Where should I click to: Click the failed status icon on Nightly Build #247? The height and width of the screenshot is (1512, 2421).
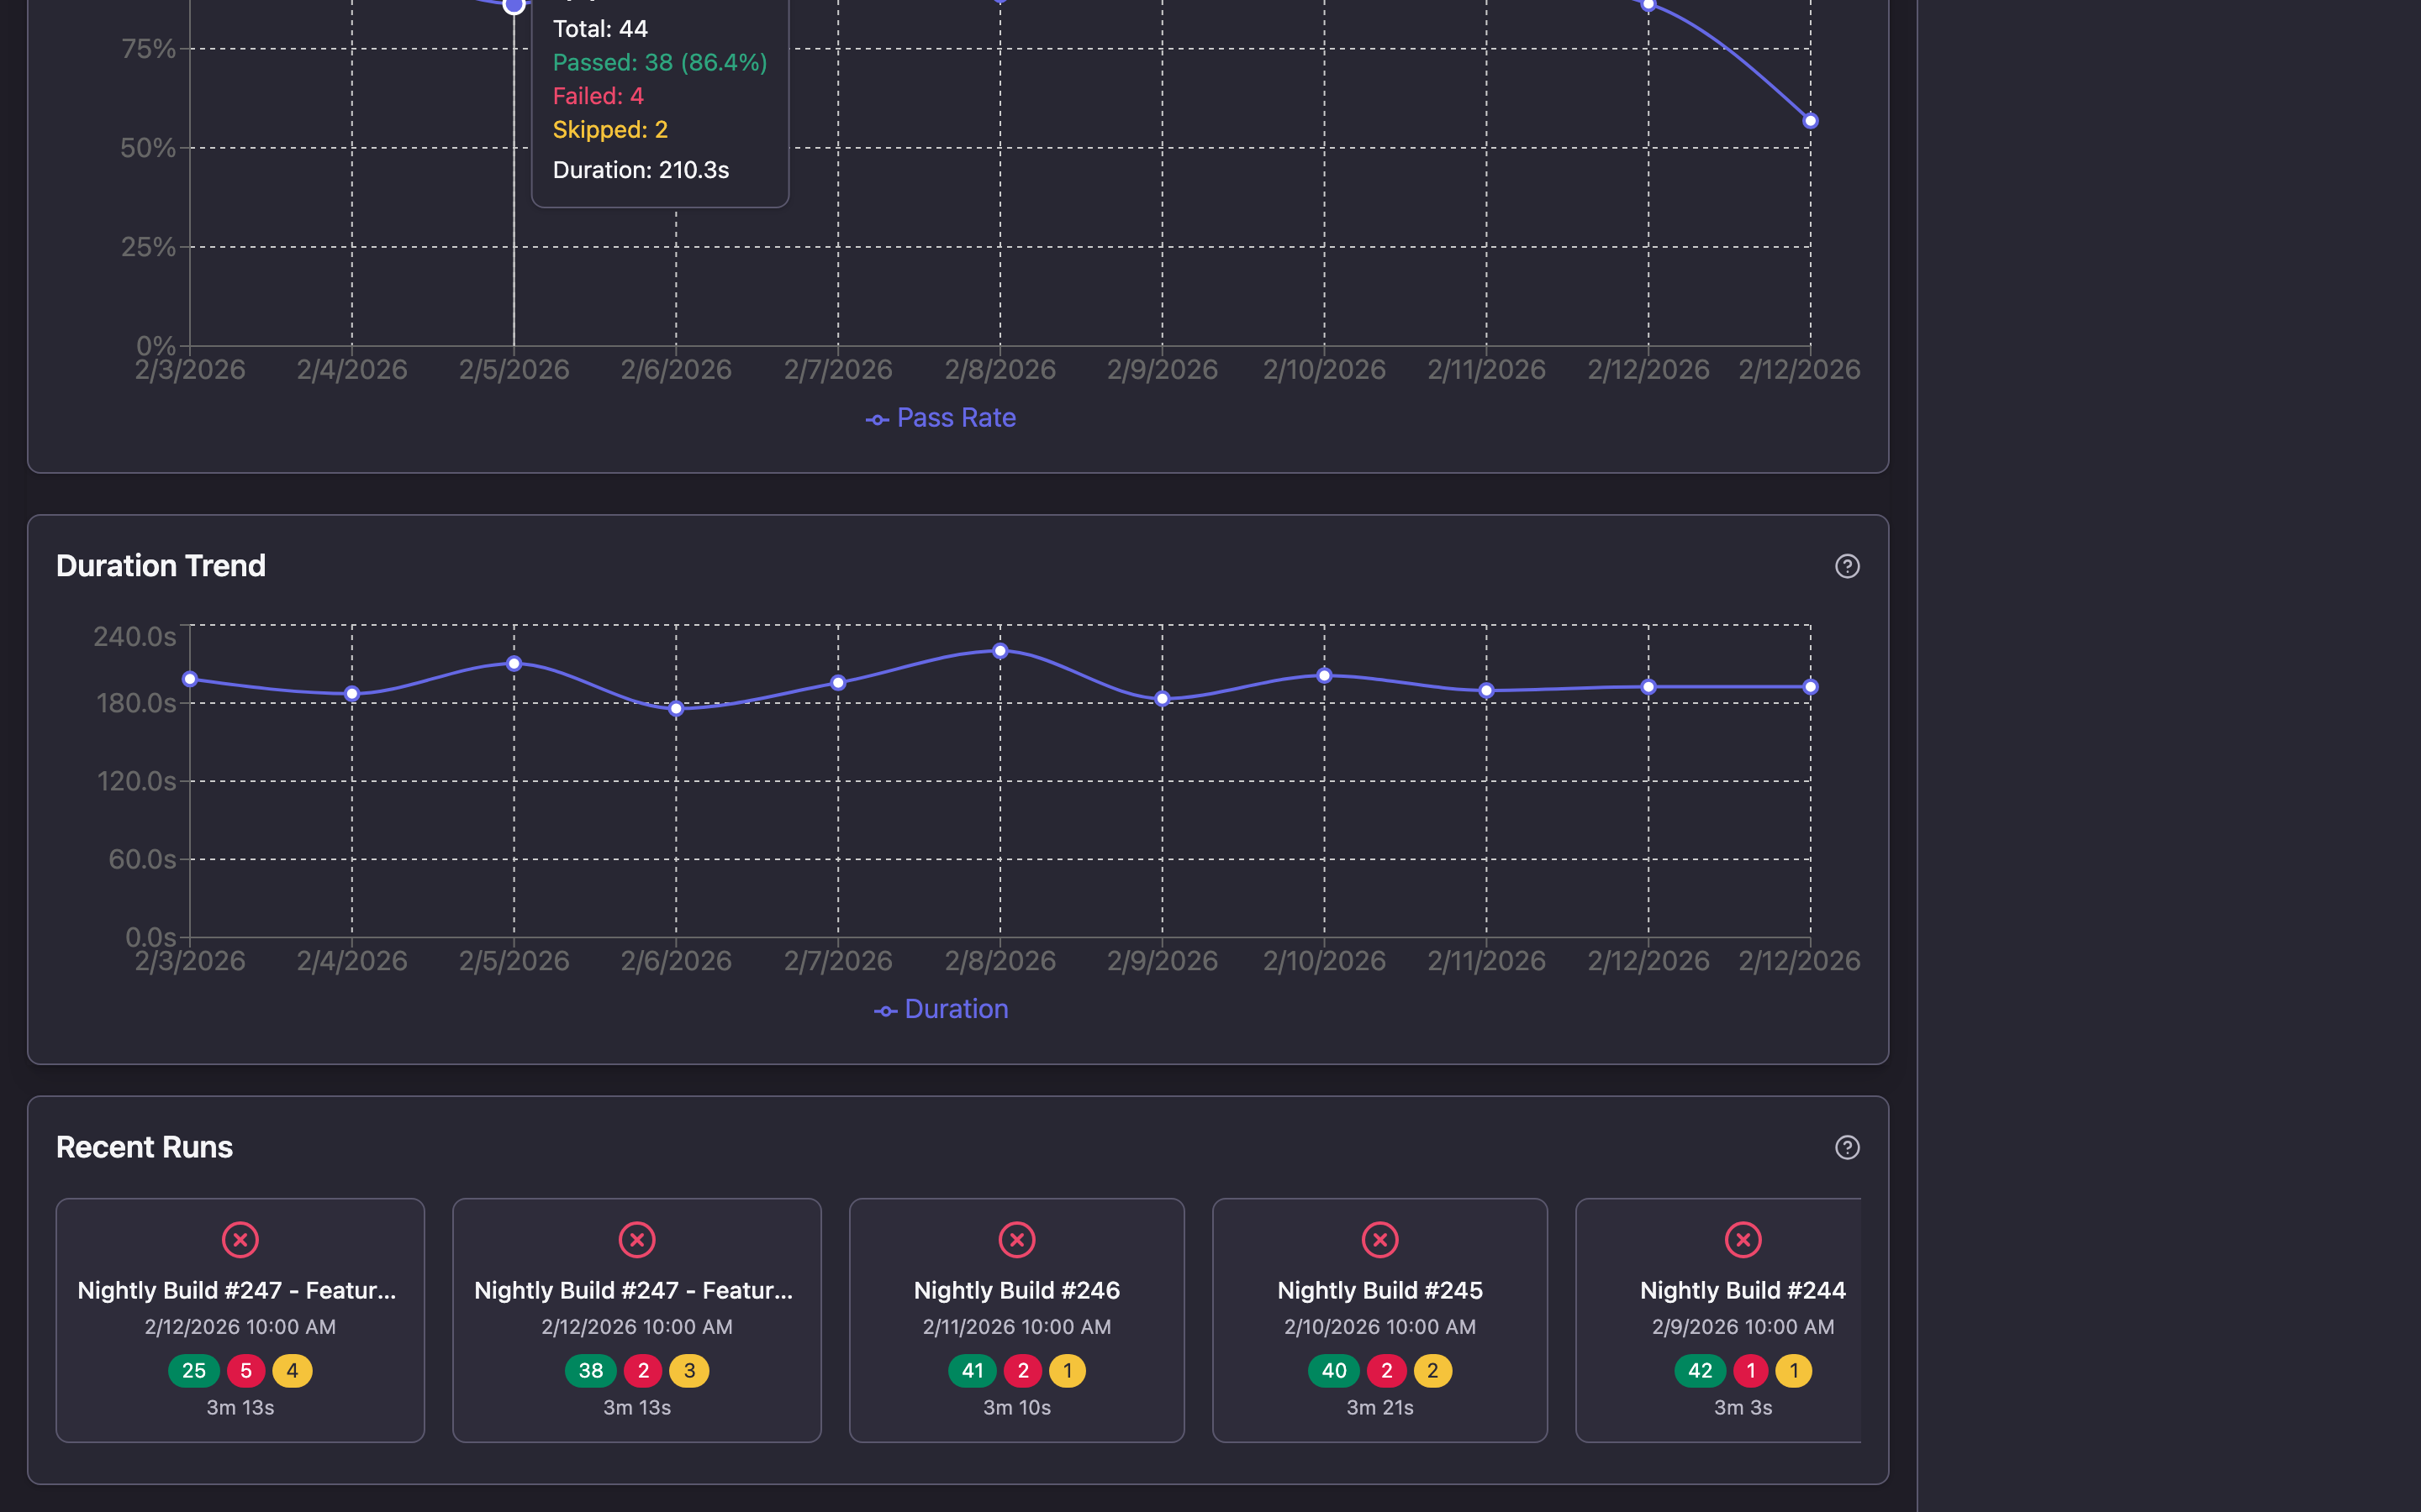point(240,1240)
